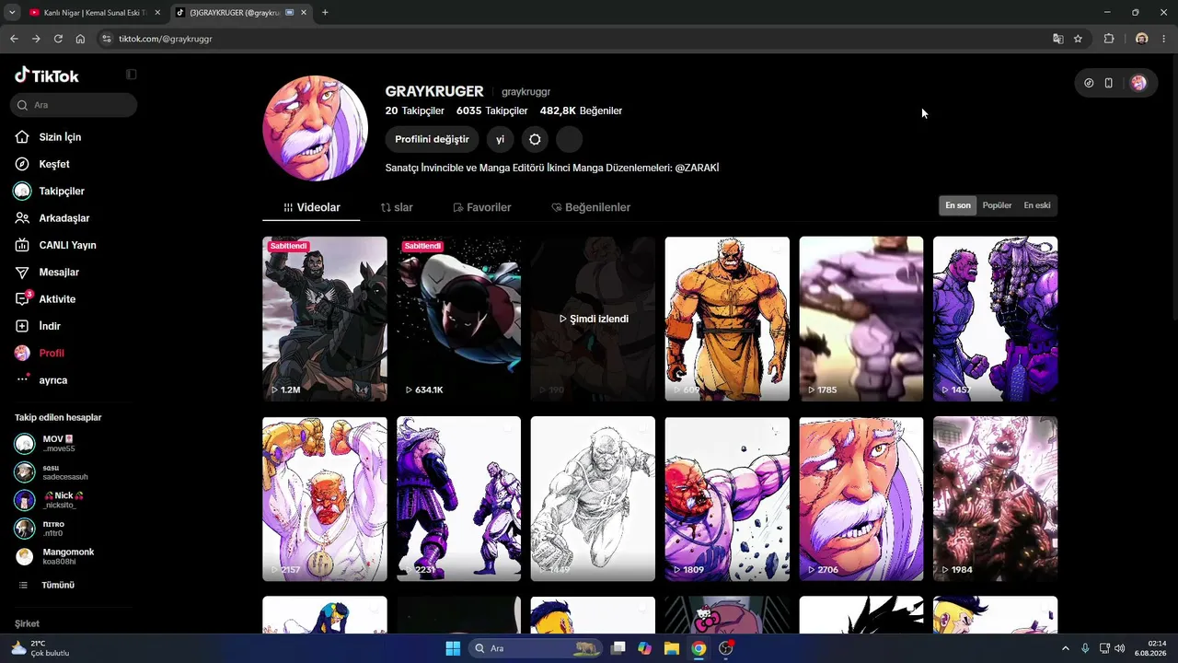
Task: Open Arkadaşlar friends page
Action: point(64,218)
